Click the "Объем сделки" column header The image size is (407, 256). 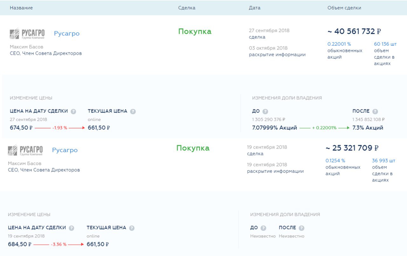coord(344,8)
